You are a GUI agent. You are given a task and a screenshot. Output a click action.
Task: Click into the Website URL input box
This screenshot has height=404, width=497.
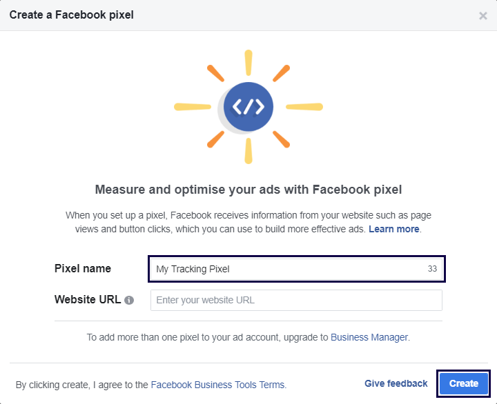(296, 301)
